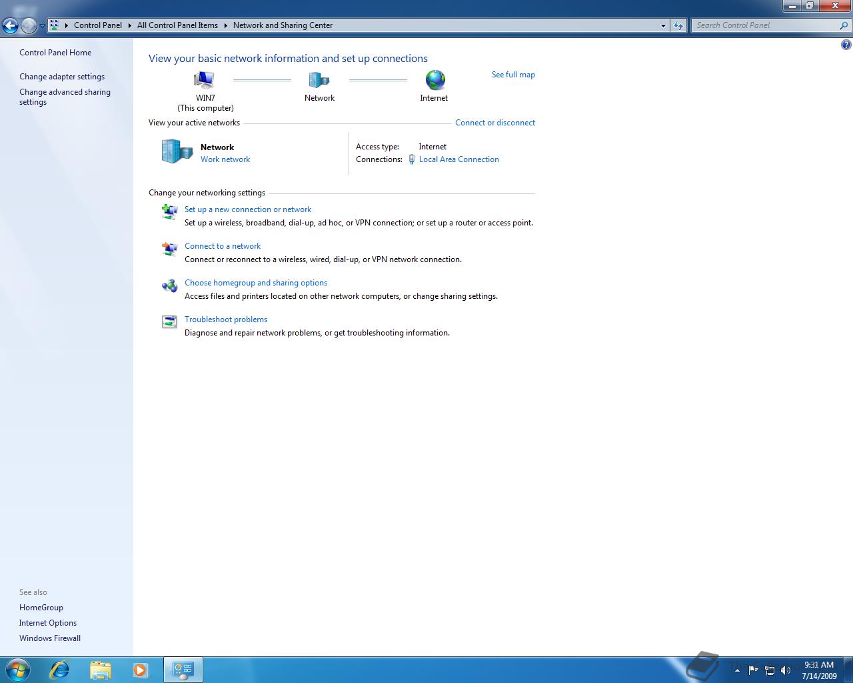This screenshot has height=683, width=853.
Task: Click the Network and Sharing Center breadcrumb
Action: 283,25
